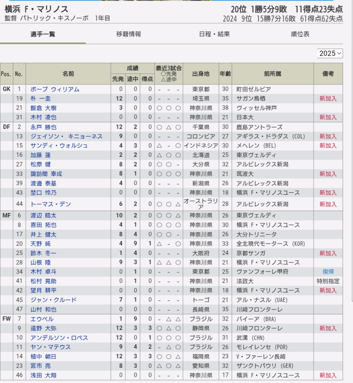Click the 得点 column header

(147, 79)
